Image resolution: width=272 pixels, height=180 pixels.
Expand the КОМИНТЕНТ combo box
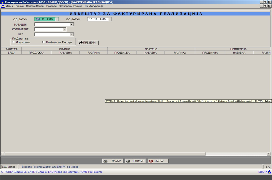[64, 29]
